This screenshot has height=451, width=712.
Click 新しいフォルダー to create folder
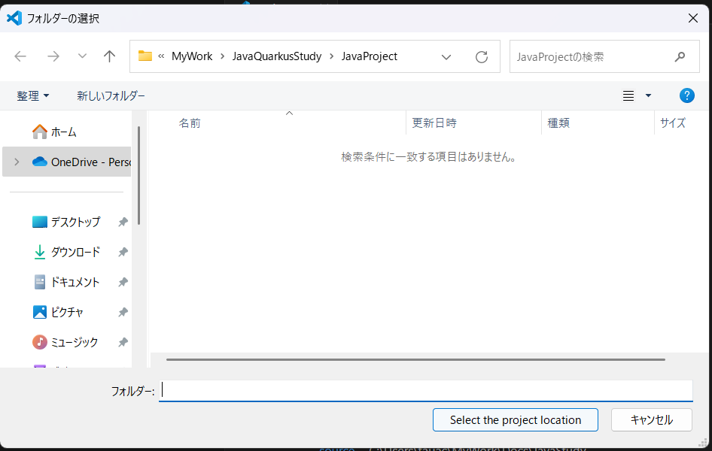point(111,96)
